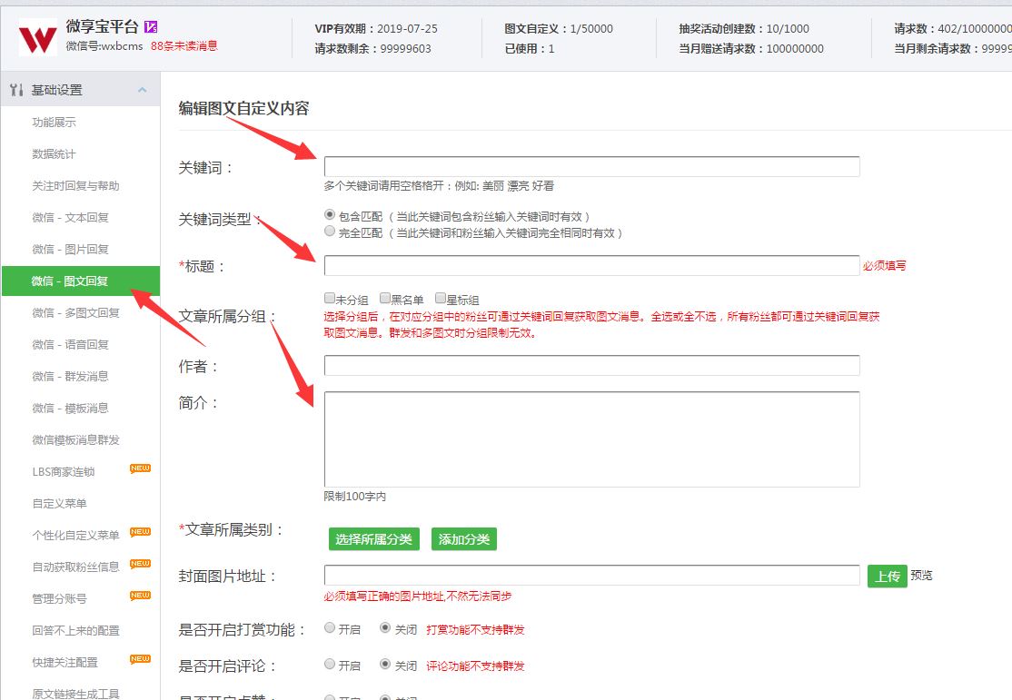Click the red W platform logo
Screen dimensions: 1012x700
point(38,37)
